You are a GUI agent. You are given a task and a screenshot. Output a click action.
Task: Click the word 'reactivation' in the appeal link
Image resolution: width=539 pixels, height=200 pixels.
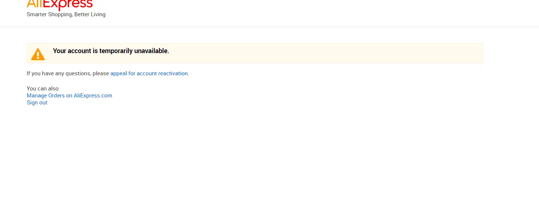173,73
